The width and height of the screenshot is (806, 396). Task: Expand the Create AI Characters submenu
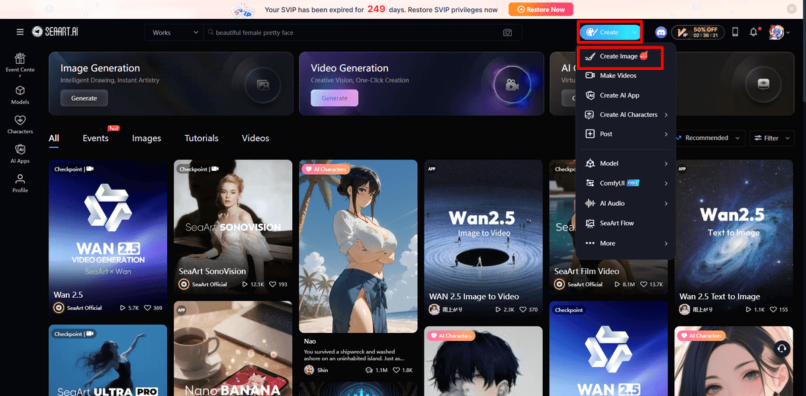tap(625, 115)
